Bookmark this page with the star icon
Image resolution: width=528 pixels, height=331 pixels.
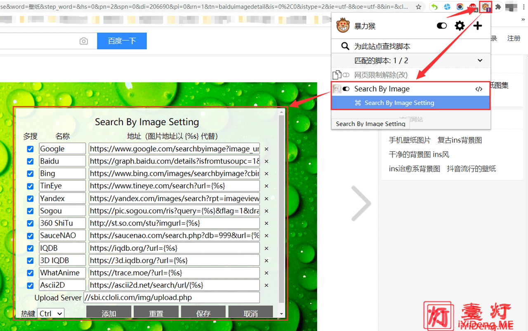(x=418, y=7)
